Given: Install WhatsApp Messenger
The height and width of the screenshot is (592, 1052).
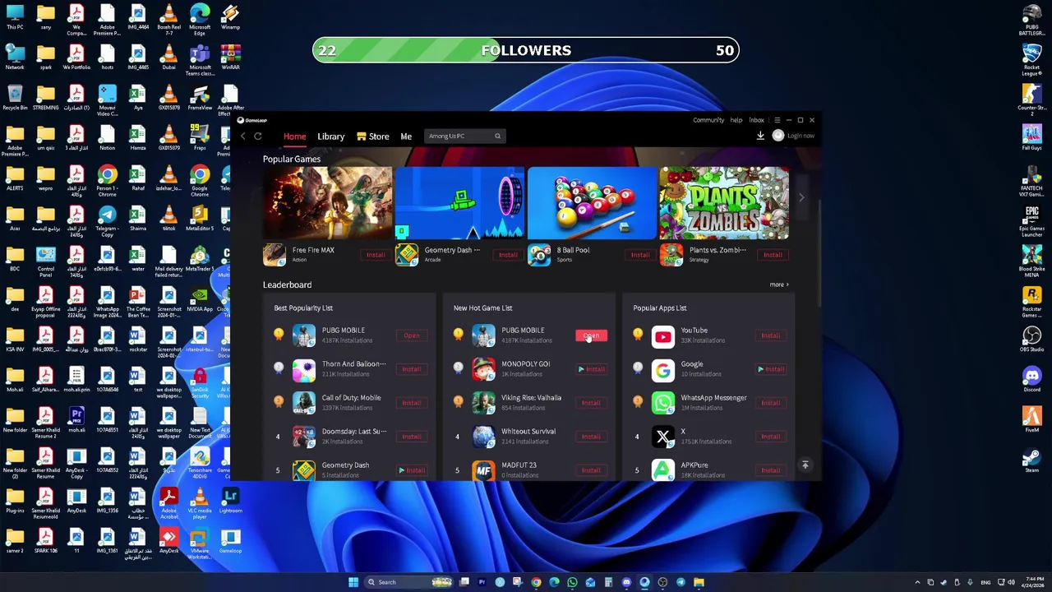Looking at the screenshot, I should tap(771, 403).
